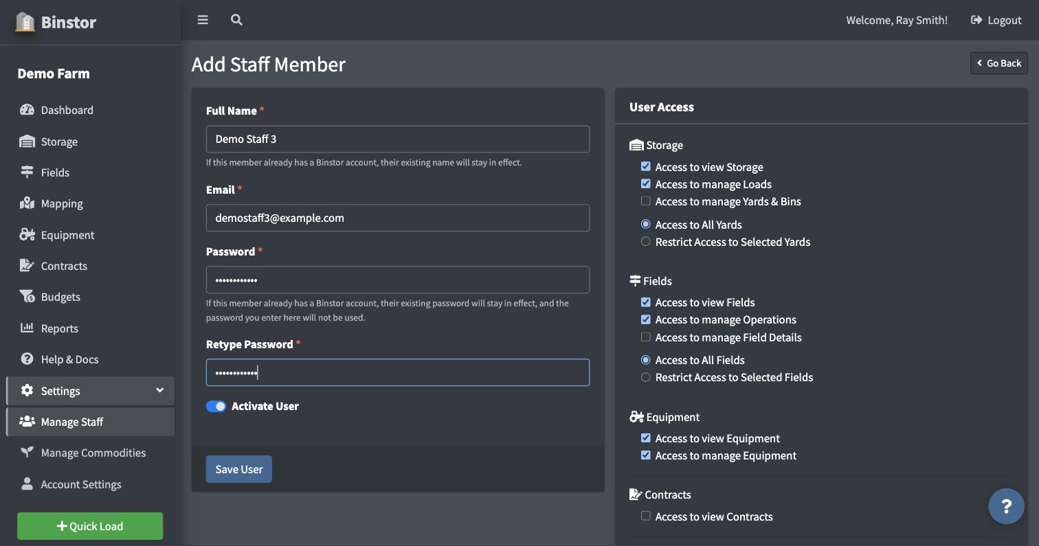Click the Go Back button
Screen dimensions: 1039x546
[998, 63]
